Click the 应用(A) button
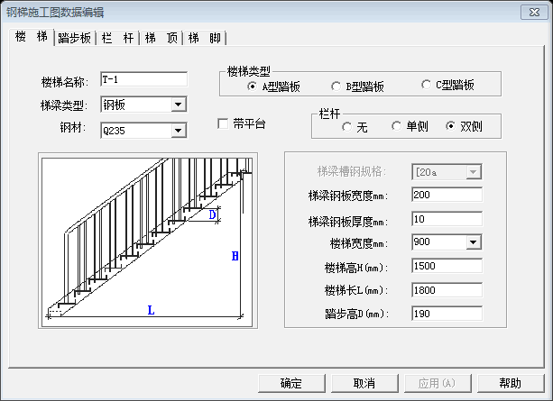The image size is (553, 401). (x=438, y=383)
